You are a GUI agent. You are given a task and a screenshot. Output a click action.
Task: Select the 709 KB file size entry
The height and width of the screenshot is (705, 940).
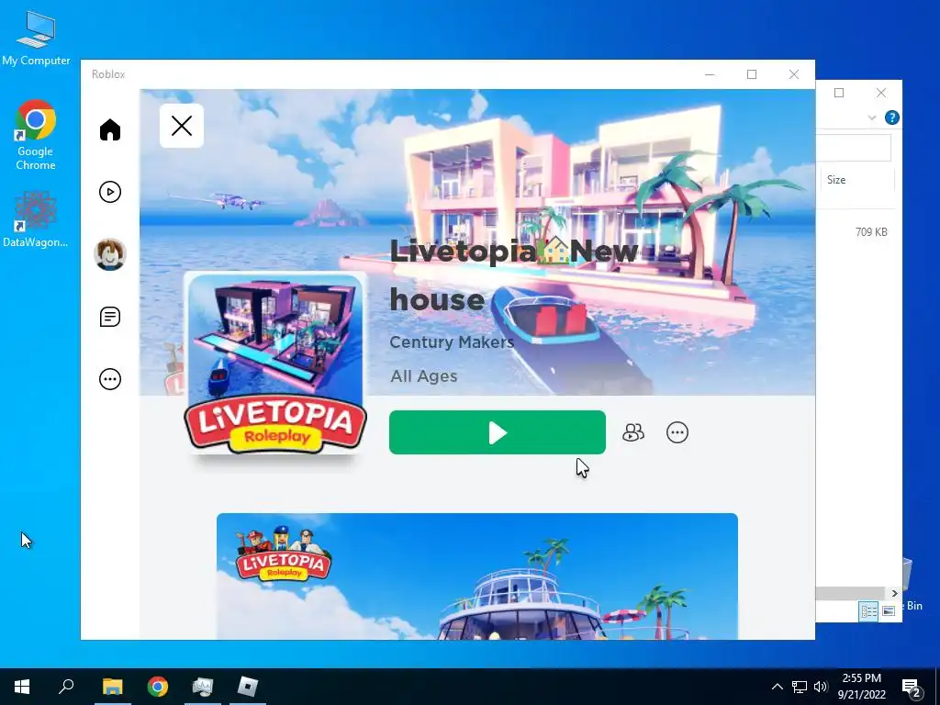(871, 232)
